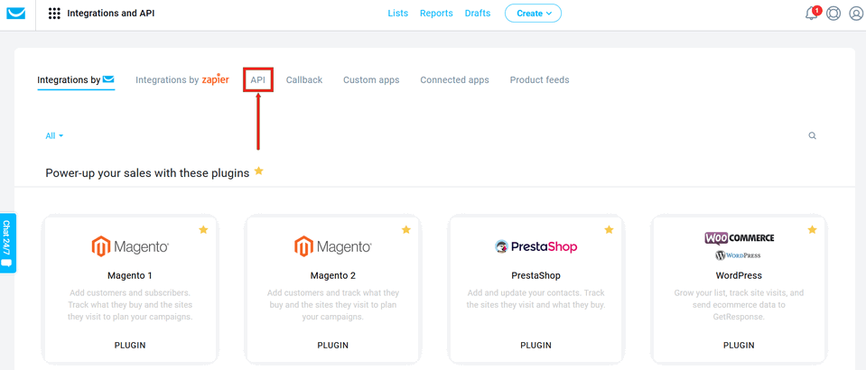The height and width of the screenshot is (370, 866).
Task: Open the Callback tab
Action: [x=304, y=80]
